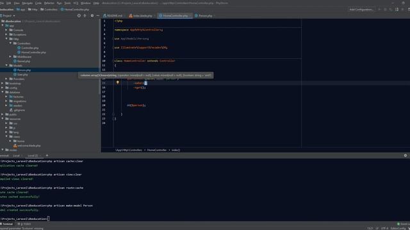Collapse the app folder
Screen dimensions: 410x230
pyautogui.click(x=3, y=26)
